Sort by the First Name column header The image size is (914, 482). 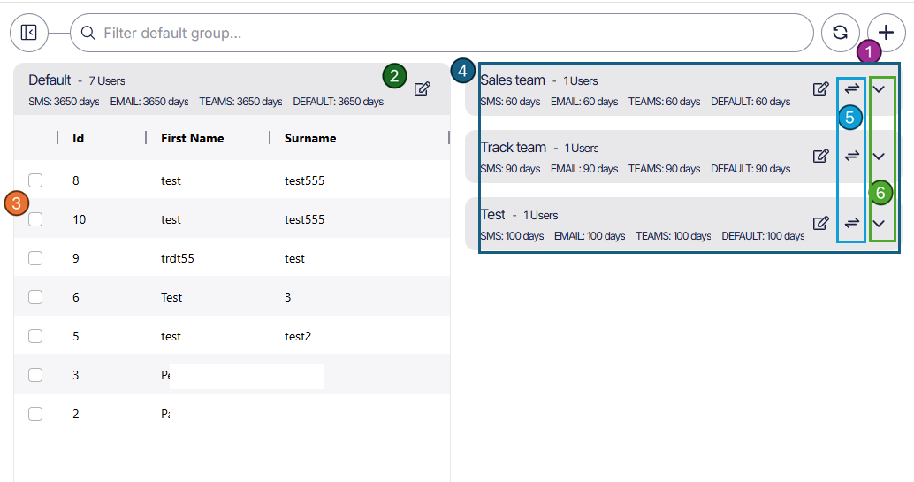click(192, 138)
